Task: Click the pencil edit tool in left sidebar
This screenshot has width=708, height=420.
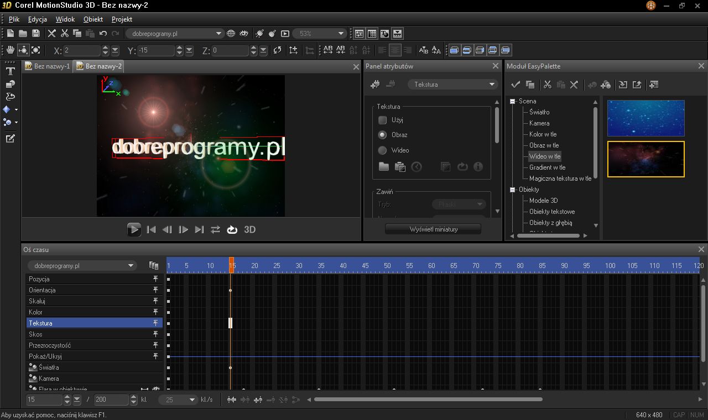Action: [x=10, y=139]
